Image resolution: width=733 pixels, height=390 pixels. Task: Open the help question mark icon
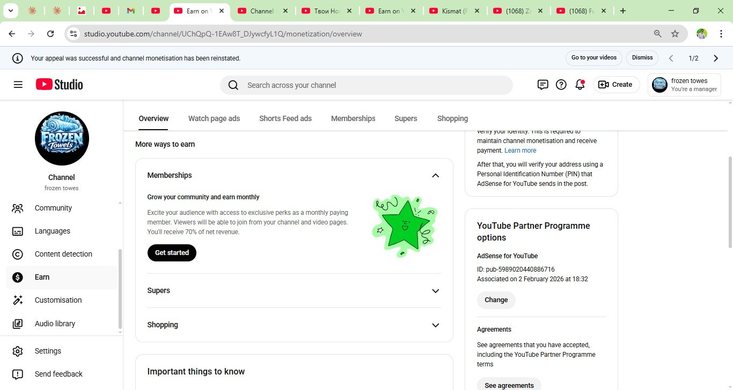pos(561,85)
